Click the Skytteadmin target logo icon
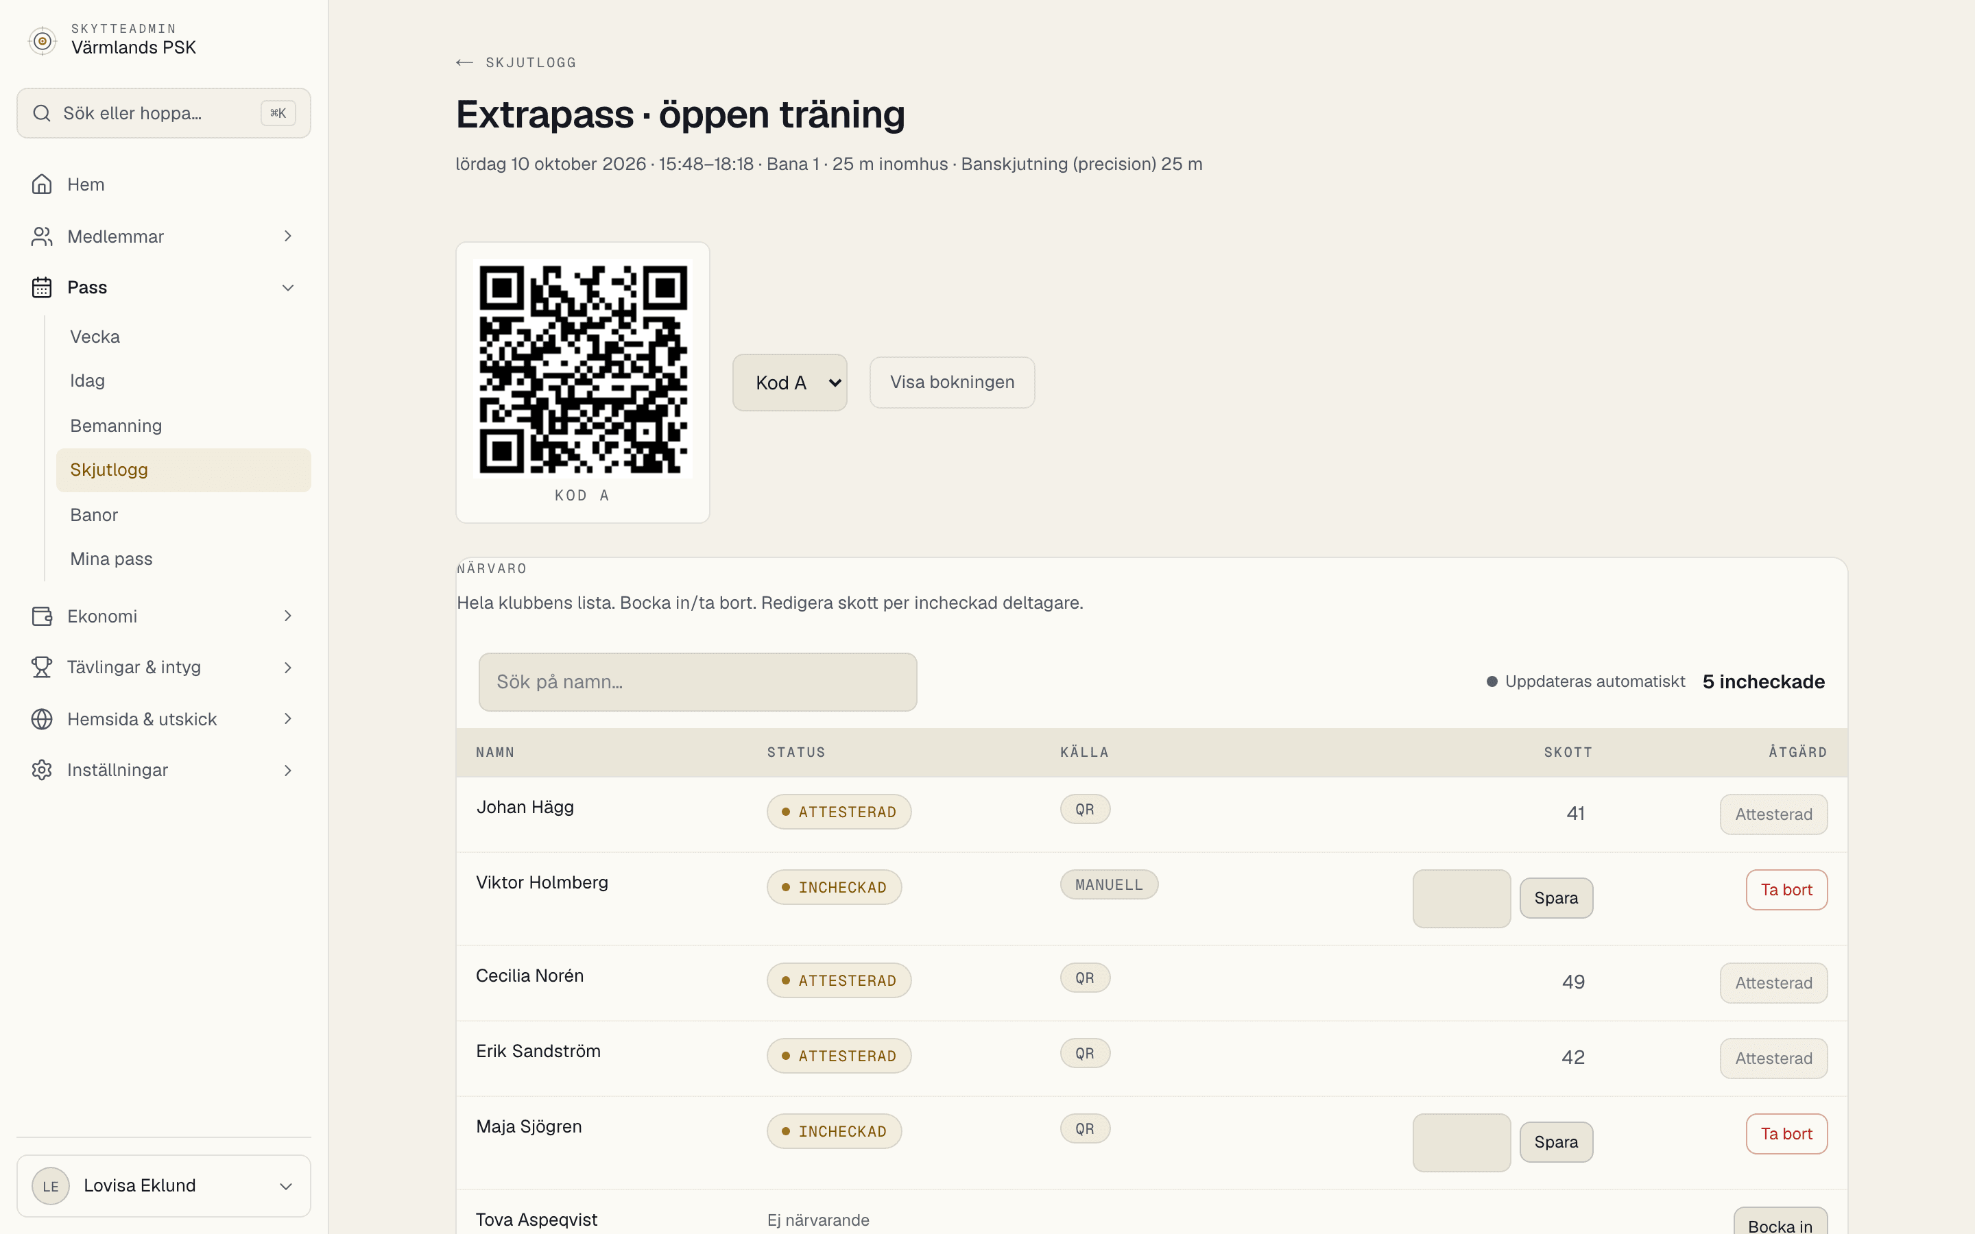The height and width of the screenshot is (1234, 1975). 43,41
